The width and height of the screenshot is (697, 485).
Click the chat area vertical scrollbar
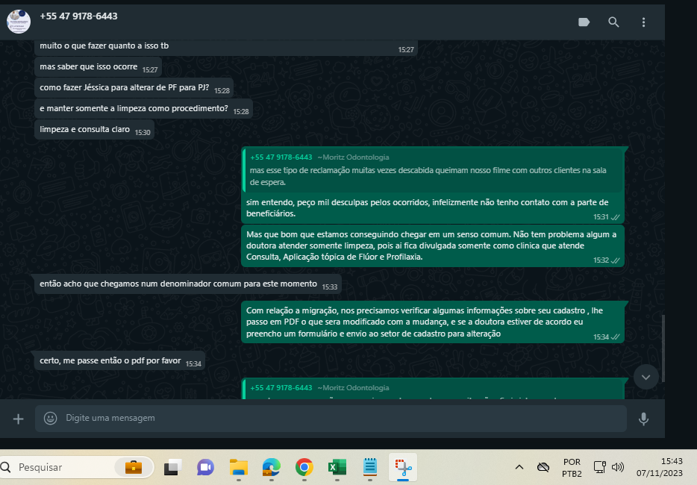click(662, 351)
